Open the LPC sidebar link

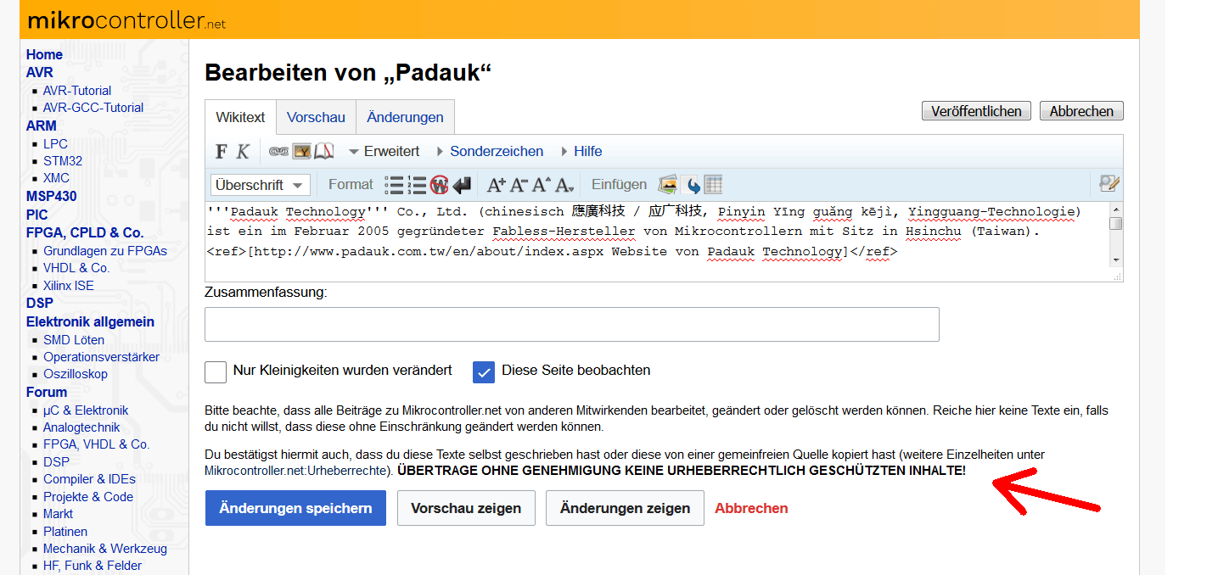tap(55, 143)
